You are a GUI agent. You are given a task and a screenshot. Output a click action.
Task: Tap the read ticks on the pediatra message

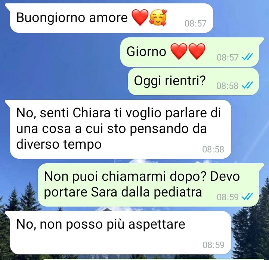(x=247, y=196)
